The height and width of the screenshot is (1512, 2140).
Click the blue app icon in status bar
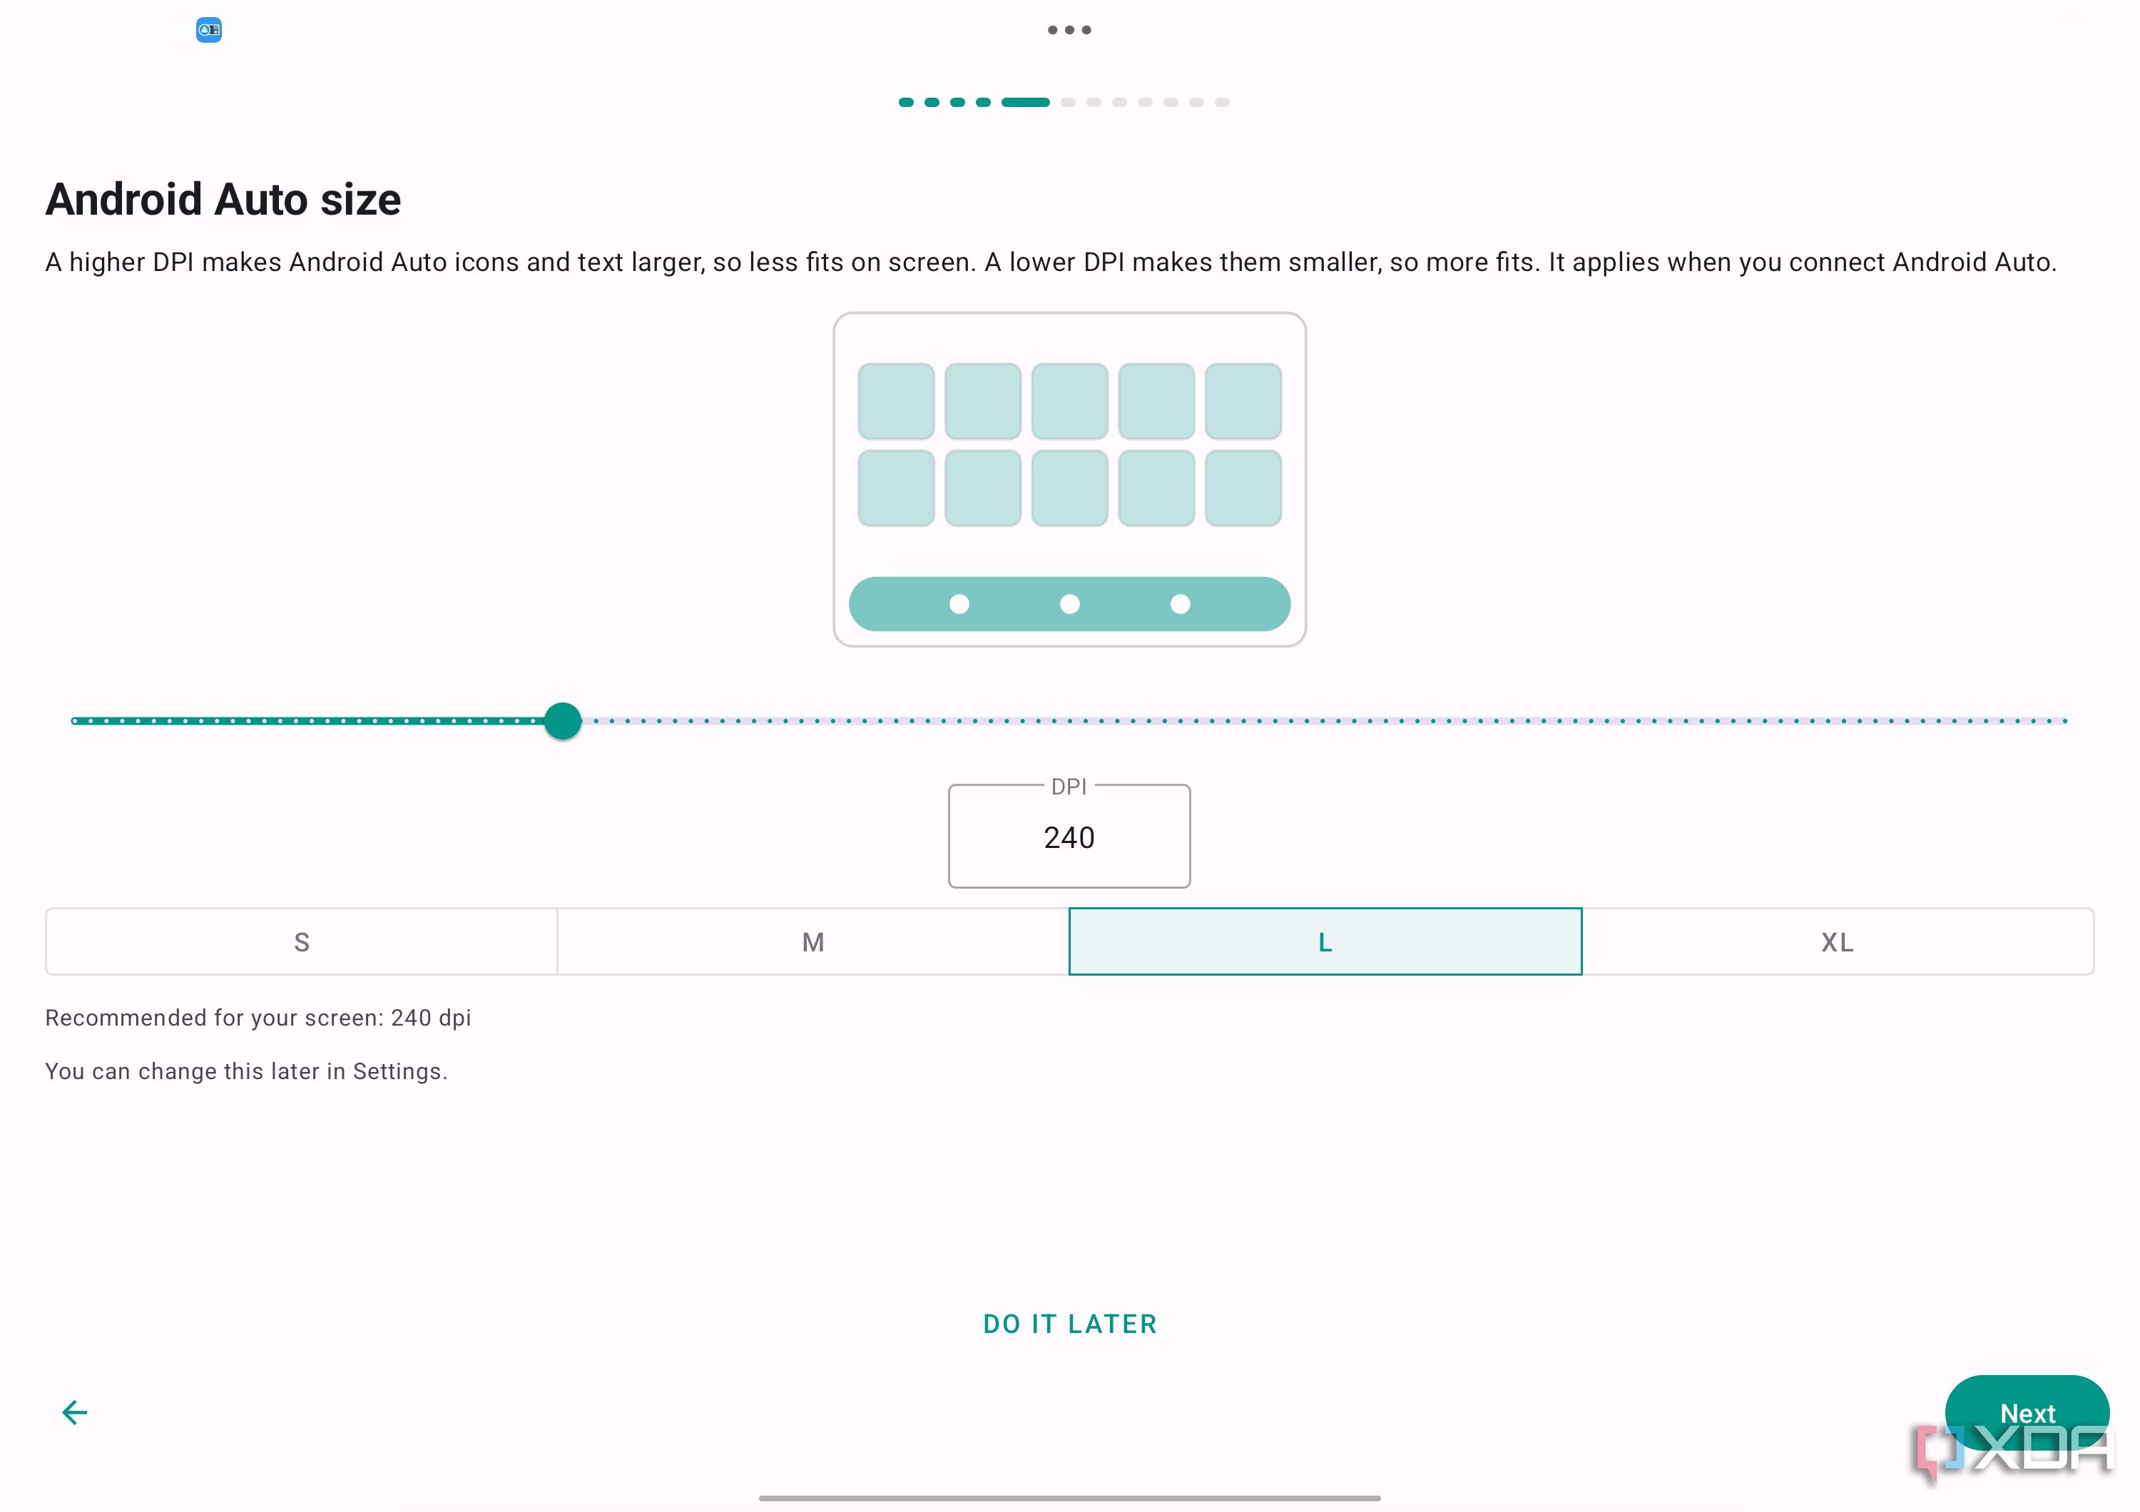(x=209, y=30)
